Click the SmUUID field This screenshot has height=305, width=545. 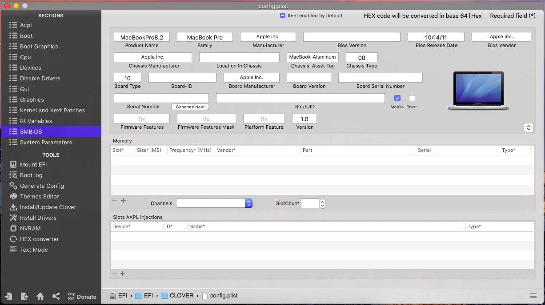[x=301, y=98]
